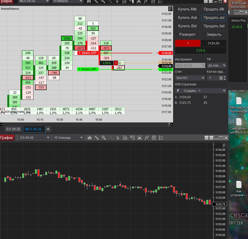Toggle fixed scale F button on the ES candlestick chart
The height and width of the screenshot is (239, 248).
coord(224,145)
